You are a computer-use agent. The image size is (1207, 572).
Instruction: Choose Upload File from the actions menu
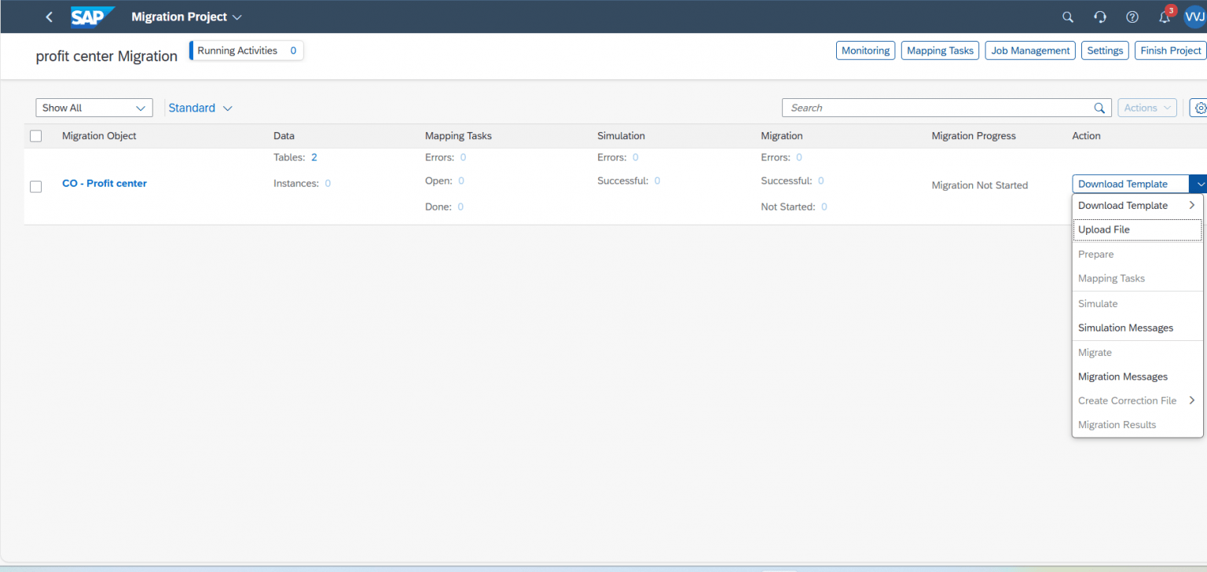coord(1104,229)
